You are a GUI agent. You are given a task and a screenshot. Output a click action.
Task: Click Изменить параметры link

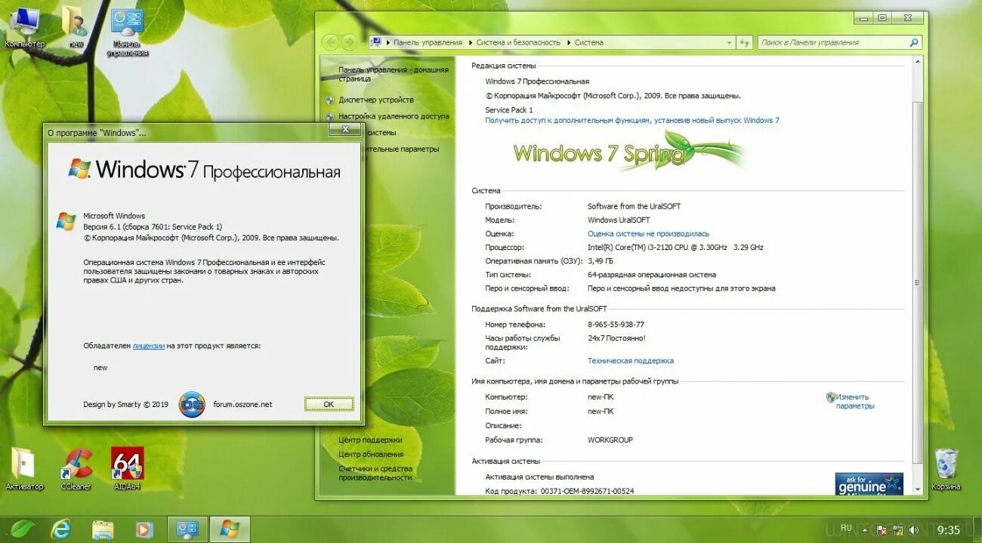(855, 401)
